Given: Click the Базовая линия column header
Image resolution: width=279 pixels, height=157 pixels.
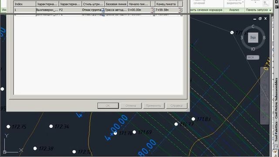Looking at the screenshot, I should pyautogui.click(x=116, y=4).
